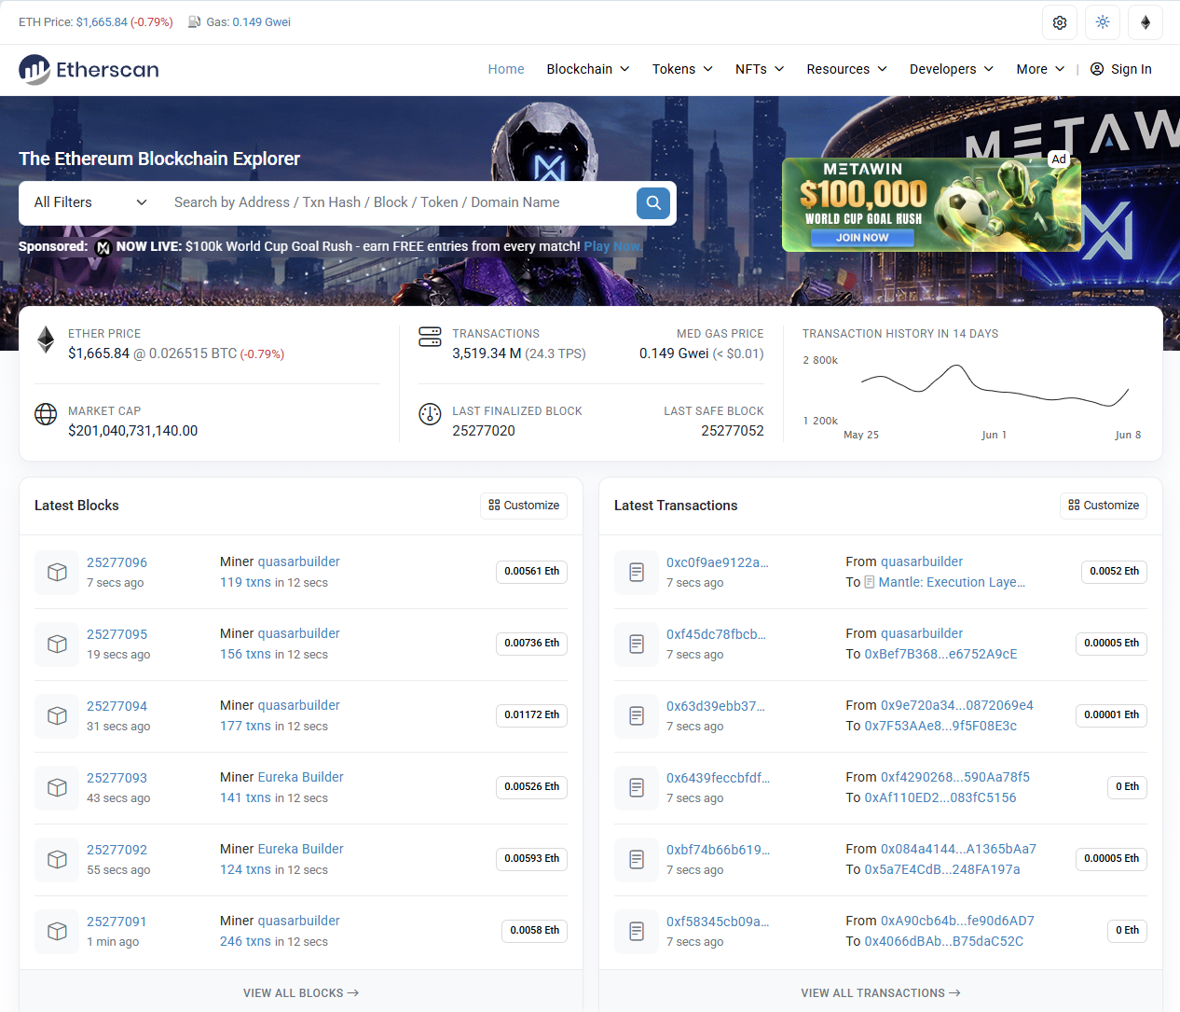Open the 119 txns link
Viewport: 1180px width, 1012px height.
point(245,582)
